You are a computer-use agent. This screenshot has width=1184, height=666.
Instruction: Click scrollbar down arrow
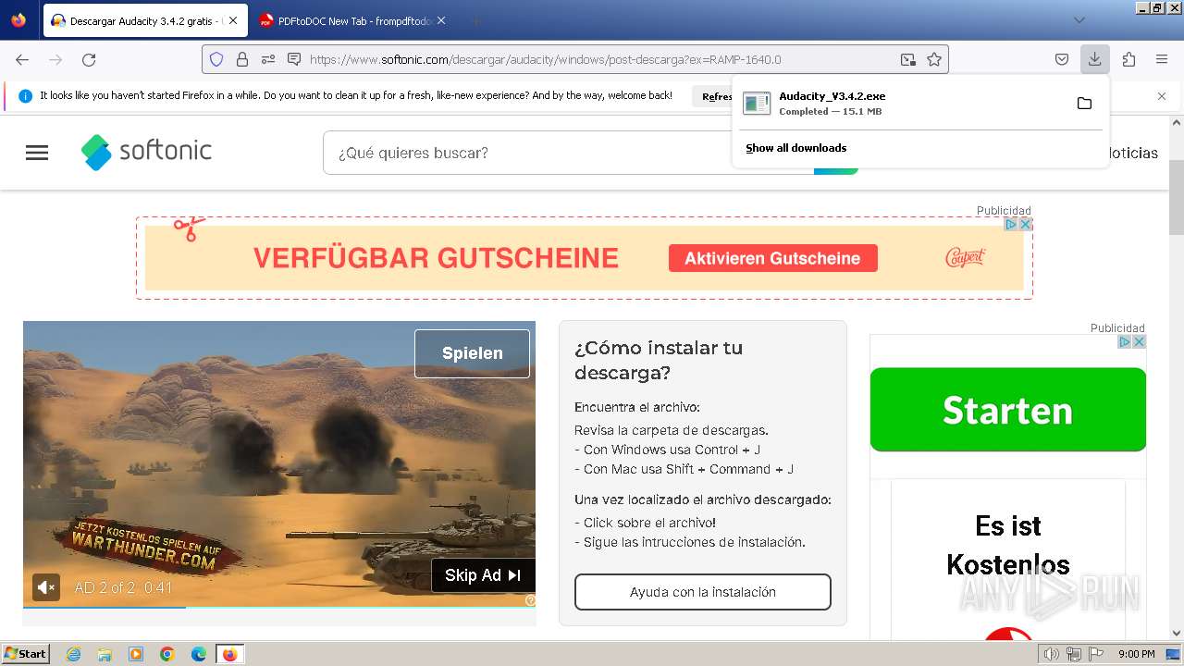[x=1177, y=633]
